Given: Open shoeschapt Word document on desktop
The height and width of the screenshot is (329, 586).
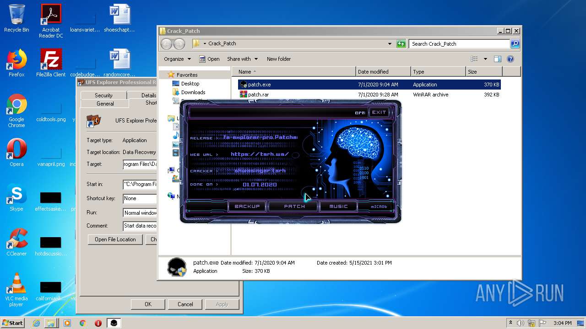Looking at the screenshot, I should pos(119,18).
